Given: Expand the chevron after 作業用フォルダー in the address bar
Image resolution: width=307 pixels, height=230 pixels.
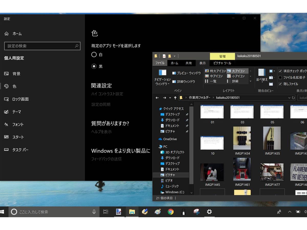Looking at the screenshot, I should click(x=213, y=98).
